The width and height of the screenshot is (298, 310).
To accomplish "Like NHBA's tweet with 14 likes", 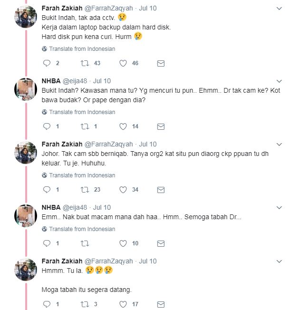I will [x=123, y=126].
